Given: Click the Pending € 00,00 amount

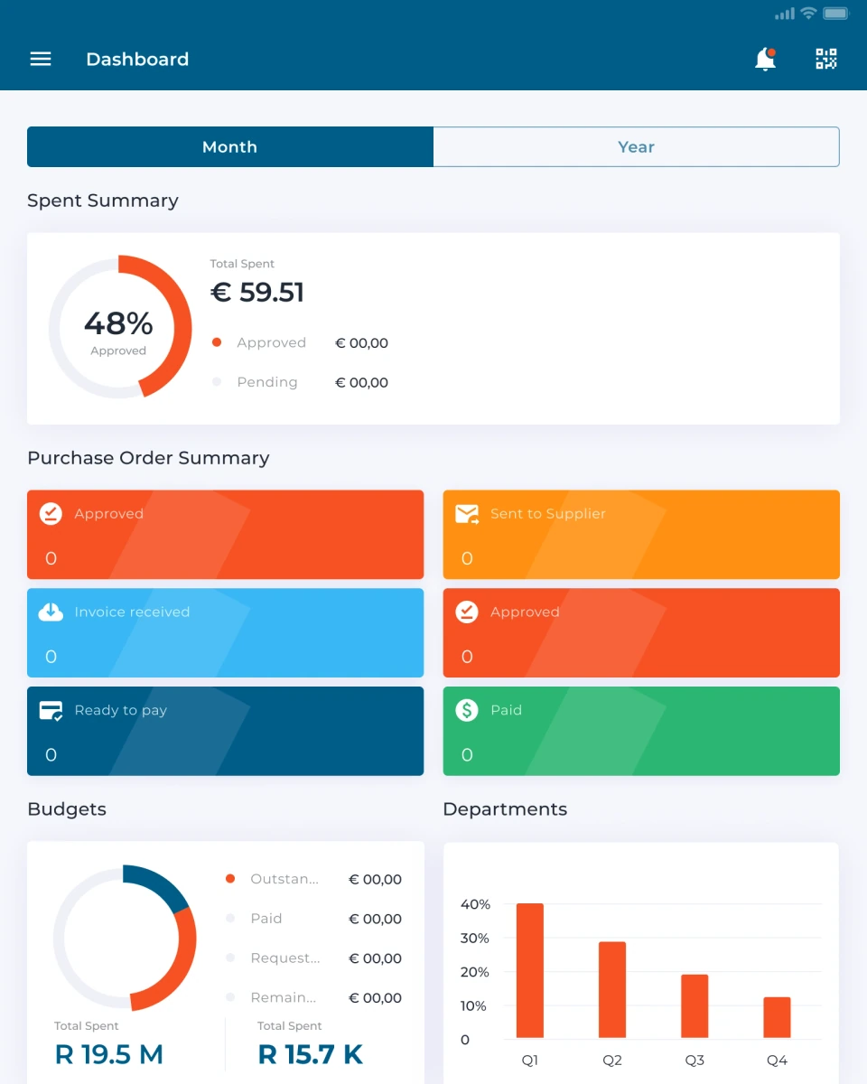Looking at the screenshot, I should point(361,382).
